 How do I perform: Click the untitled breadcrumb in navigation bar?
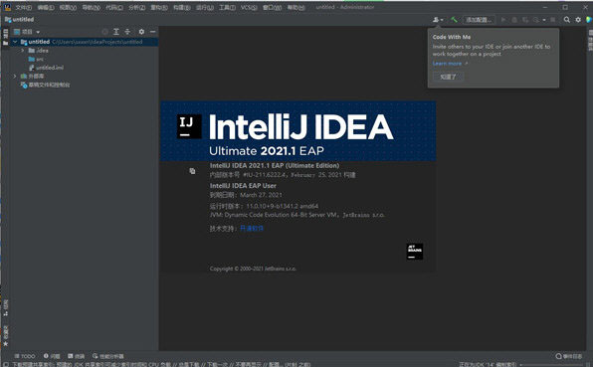(x=19, y=19)
